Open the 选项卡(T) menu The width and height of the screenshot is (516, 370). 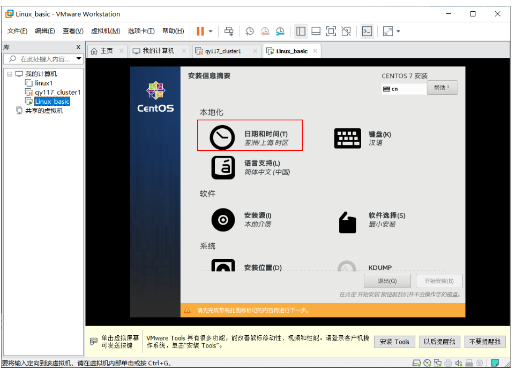[x=141, y=31]
